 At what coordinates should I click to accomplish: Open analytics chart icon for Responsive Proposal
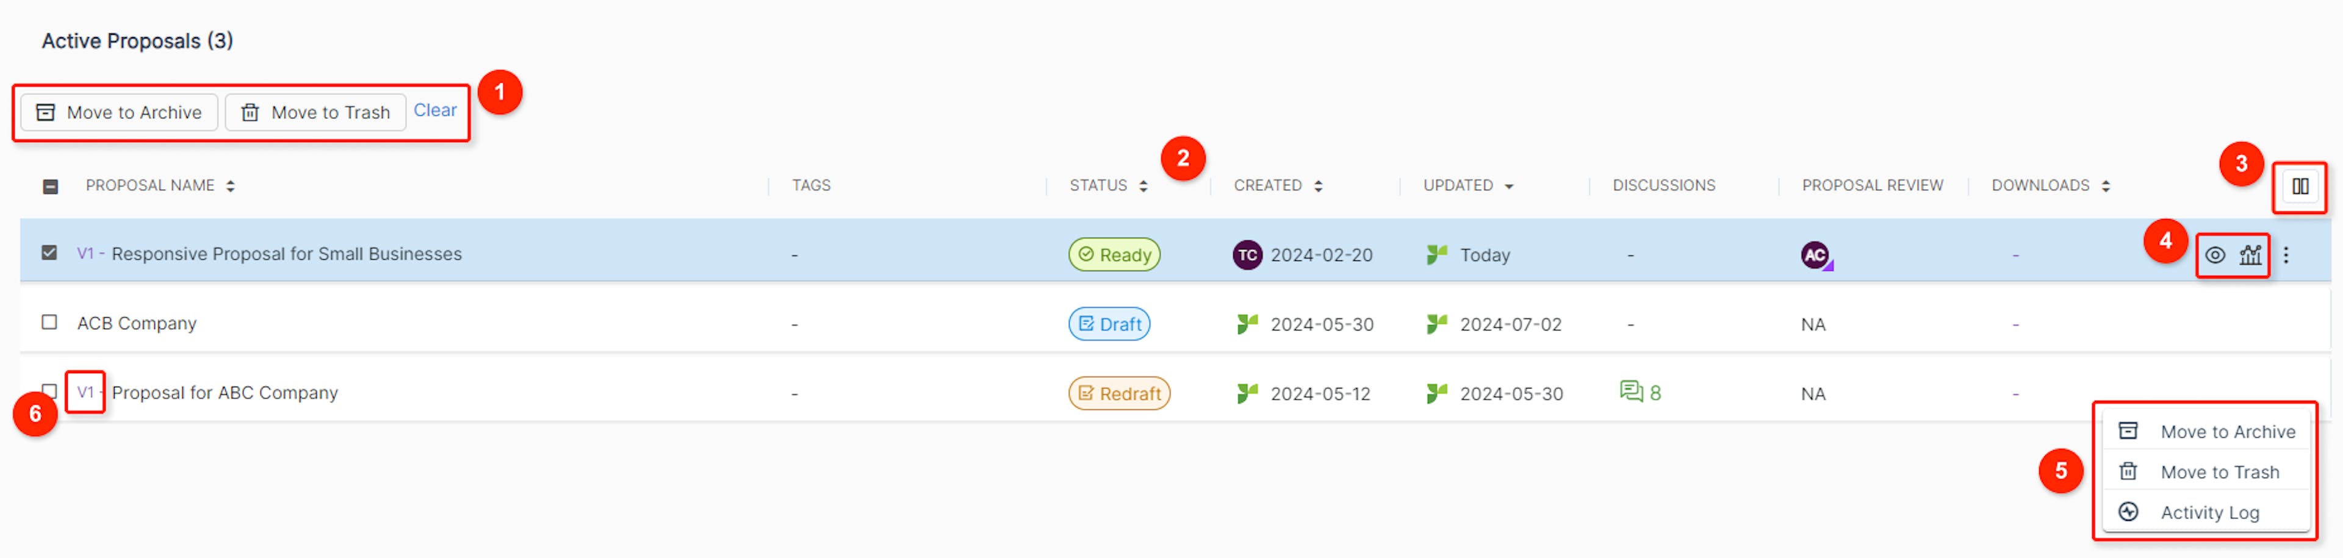2250,256
